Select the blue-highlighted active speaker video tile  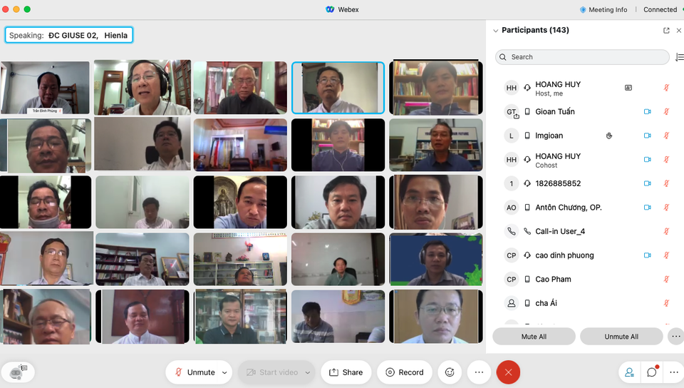click(338, 88)
